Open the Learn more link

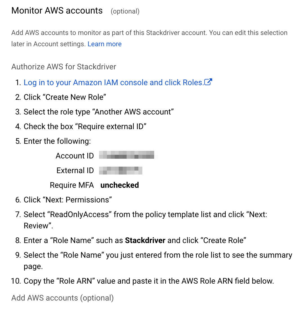pos(104,44)
